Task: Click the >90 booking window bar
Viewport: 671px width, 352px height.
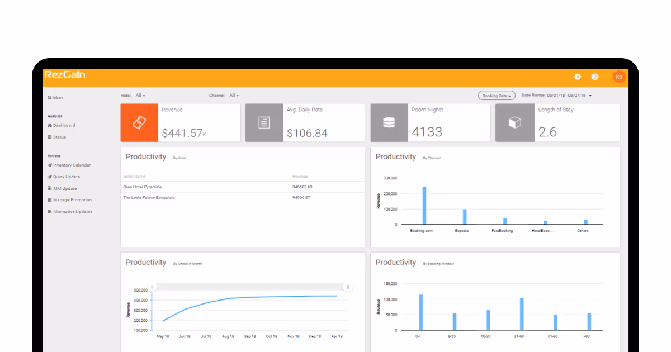Action: 589,322
